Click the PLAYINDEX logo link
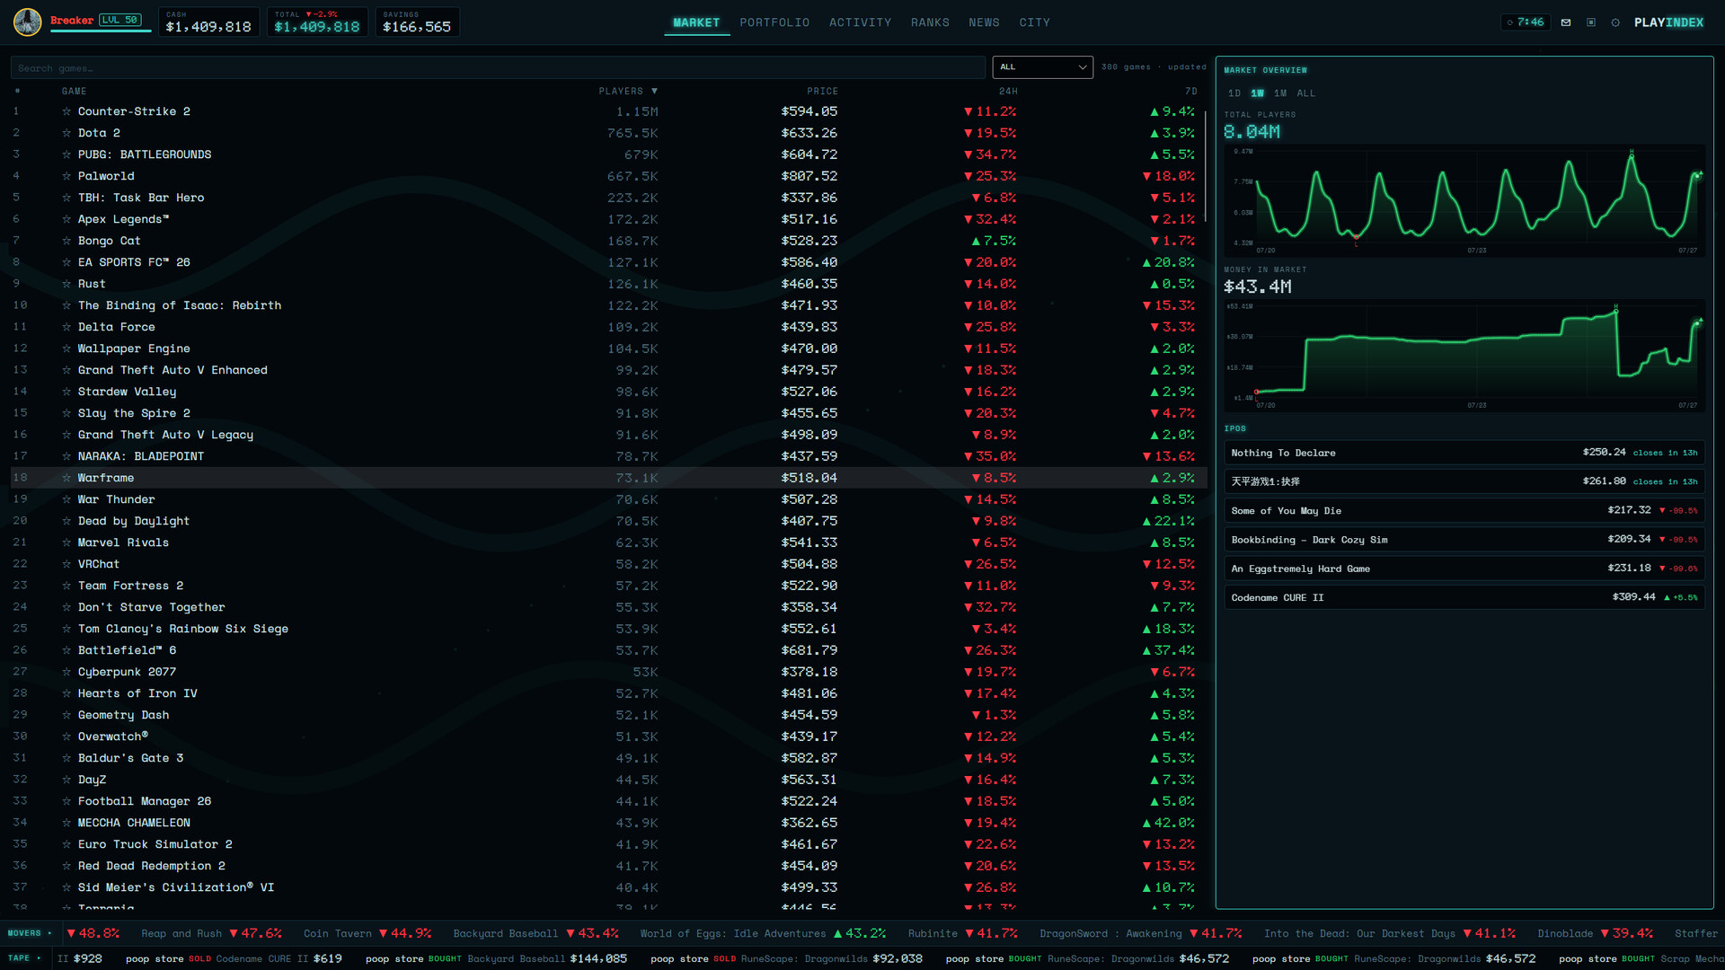The image size is (1725, 970). (x=1668, y=22)
